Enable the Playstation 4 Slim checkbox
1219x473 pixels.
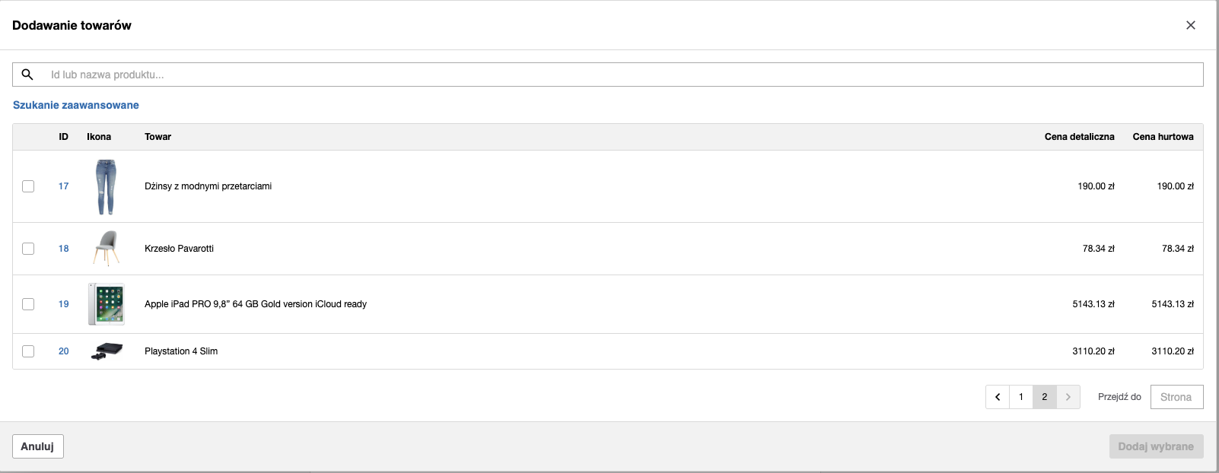tap(28, 351)
